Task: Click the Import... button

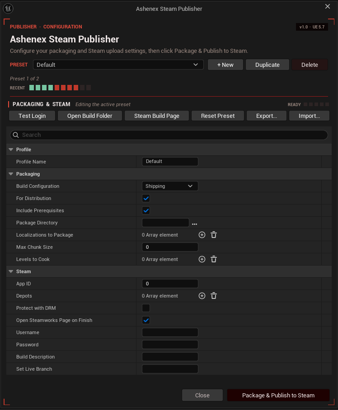Action: [x=309, y=116]
